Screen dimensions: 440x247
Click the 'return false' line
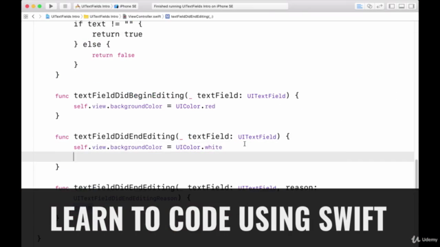(x=113, y=55)
